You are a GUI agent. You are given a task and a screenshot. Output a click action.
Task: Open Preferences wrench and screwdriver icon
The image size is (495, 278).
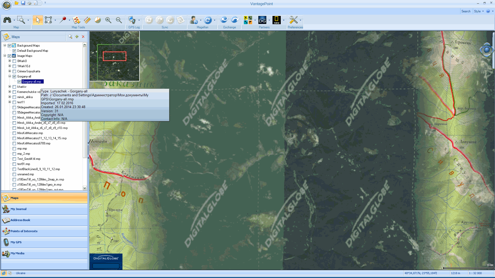click(x=293, y=20)
